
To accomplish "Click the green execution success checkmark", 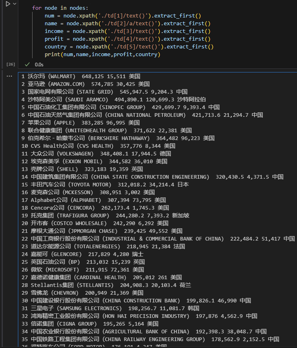I will (27, 65).
